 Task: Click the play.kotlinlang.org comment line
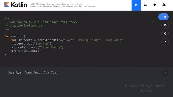click(24, 26)
